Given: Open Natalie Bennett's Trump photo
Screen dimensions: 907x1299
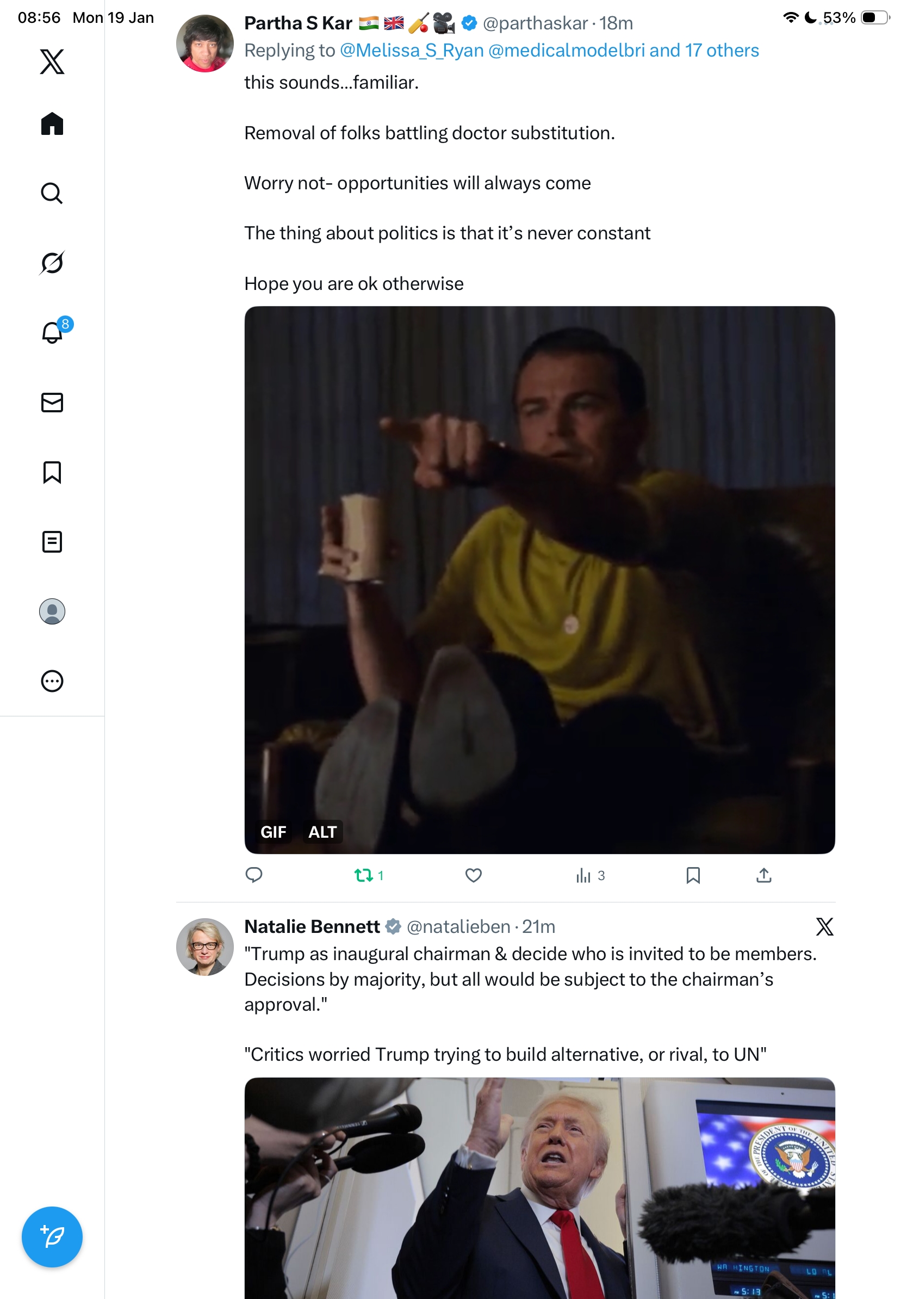Looking at the screenshot, I should [539, 1188].
